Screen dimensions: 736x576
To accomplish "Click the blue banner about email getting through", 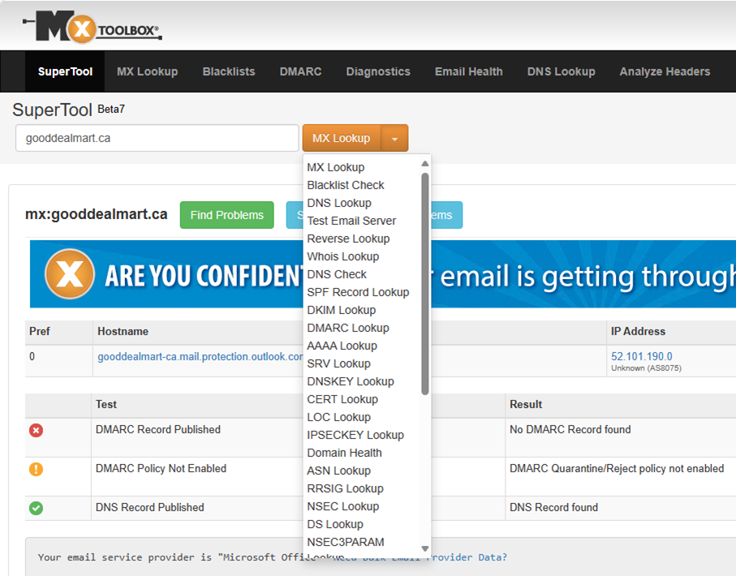I will click(x=382, y=274).
